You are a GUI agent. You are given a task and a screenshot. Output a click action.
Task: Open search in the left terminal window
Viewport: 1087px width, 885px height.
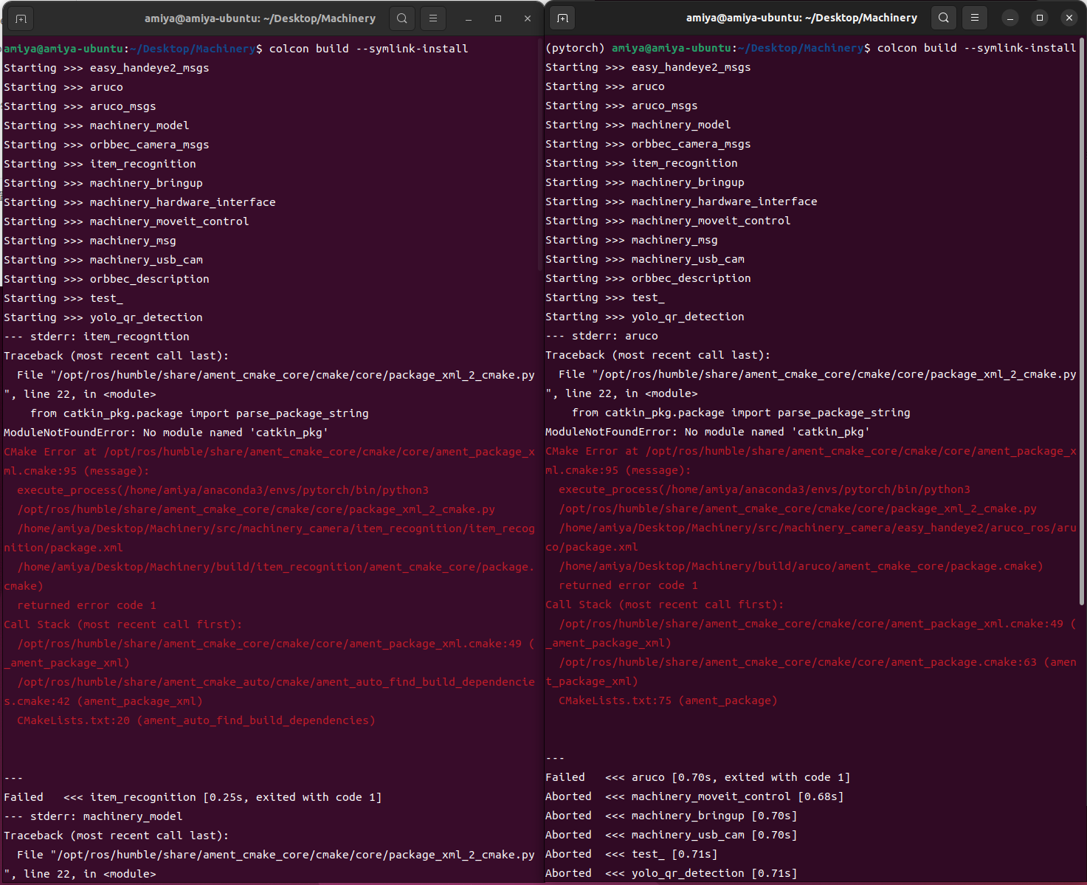coord(402,18)
